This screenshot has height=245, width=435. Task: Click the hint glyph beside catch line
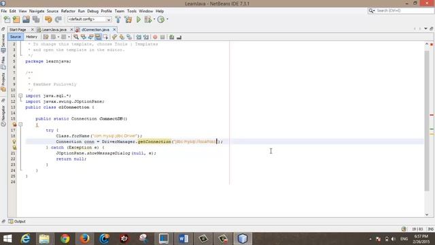[x=14, y=148]
